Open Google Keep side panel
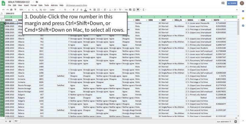 point(243,18)
